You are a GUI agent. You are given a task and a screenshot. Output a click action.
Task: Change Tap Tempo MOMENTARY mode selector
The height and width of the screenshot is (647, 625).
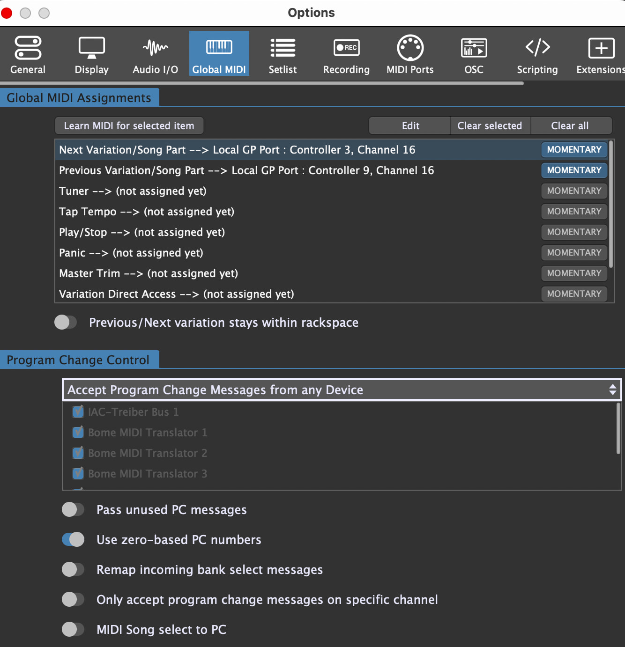[574, 212]
